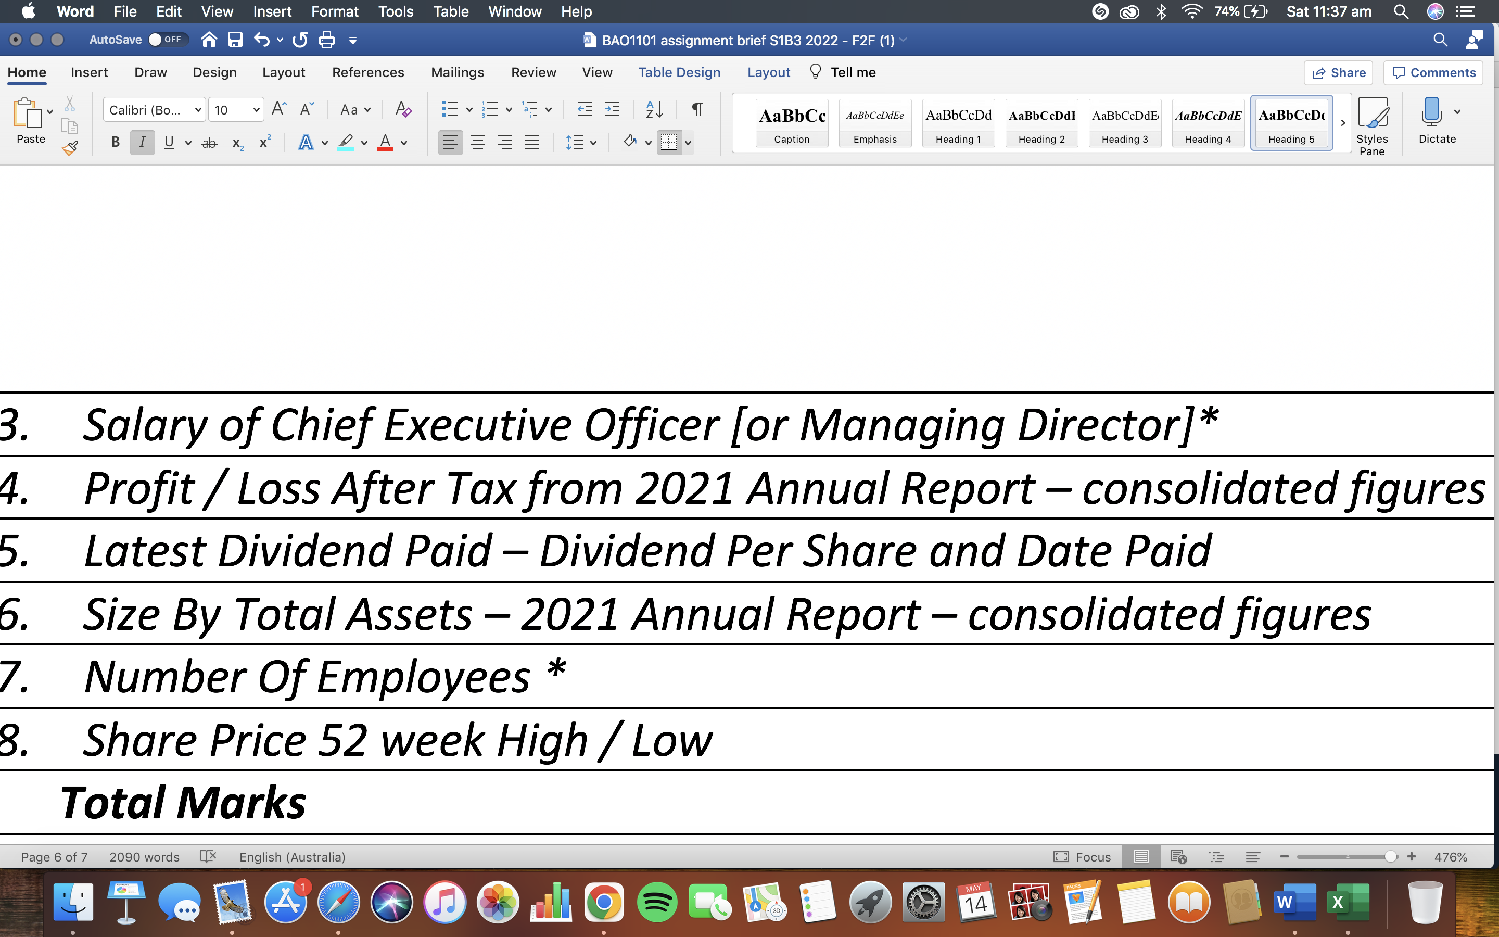Open the font name dropdown Calibri
Screen dimensions: 1499x937
click(x=154, y=110)
